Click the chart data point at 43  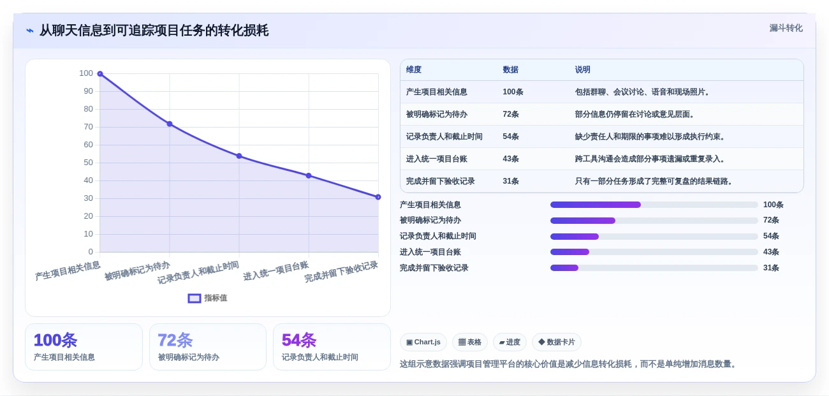(309, 175)
